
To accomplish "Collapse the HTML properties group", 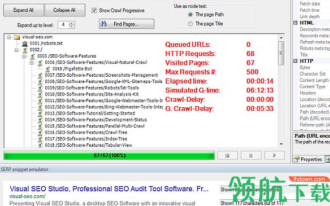I will 296,23.
